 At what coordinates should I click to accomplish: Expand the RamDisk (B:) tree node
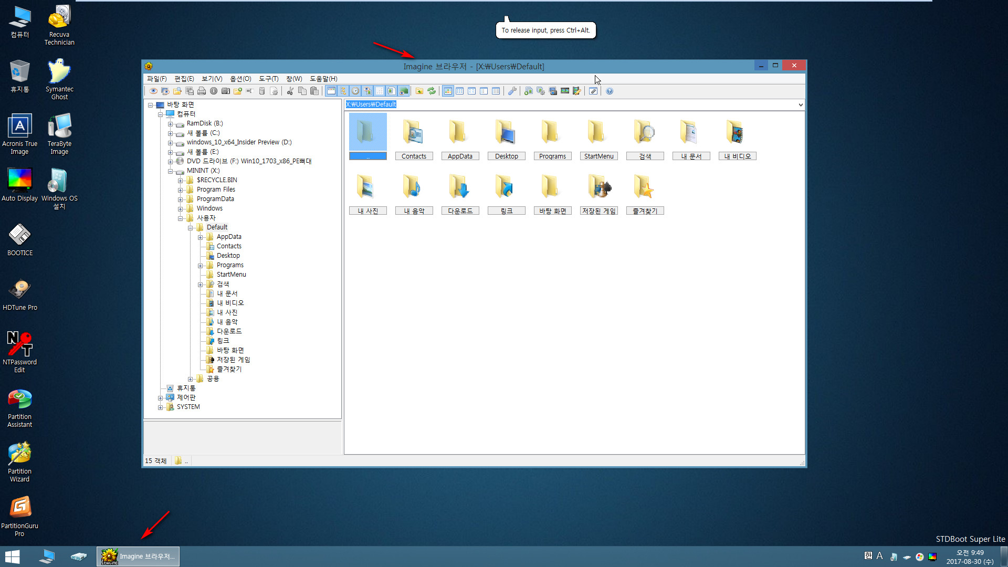point(170,124)
